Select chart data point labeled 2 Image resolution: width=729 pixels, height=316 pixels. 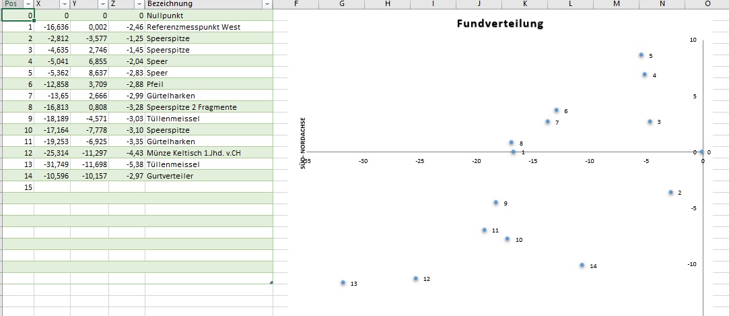[671, 193]
